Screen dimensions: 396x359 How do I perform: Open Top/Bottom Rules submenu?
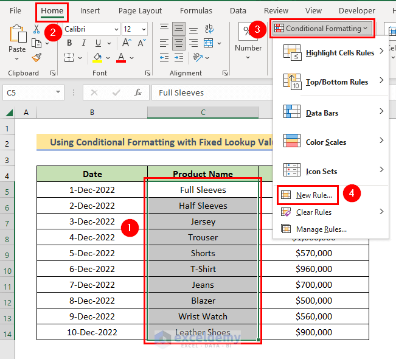point(331,82)
